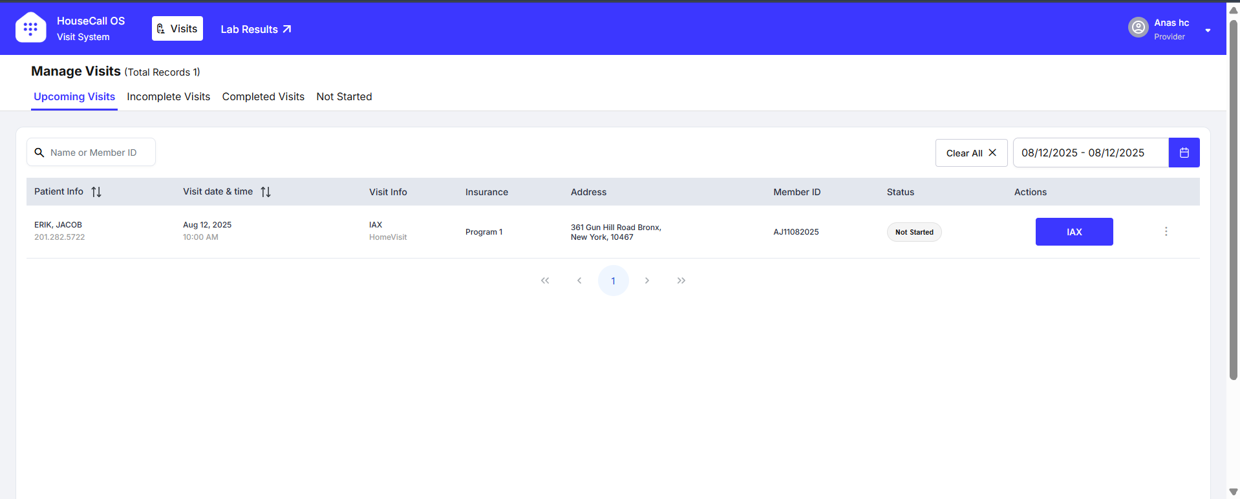Open the 08/12/2025 date range field
The image size is (1240, 499).
[x=1090, y=153]
